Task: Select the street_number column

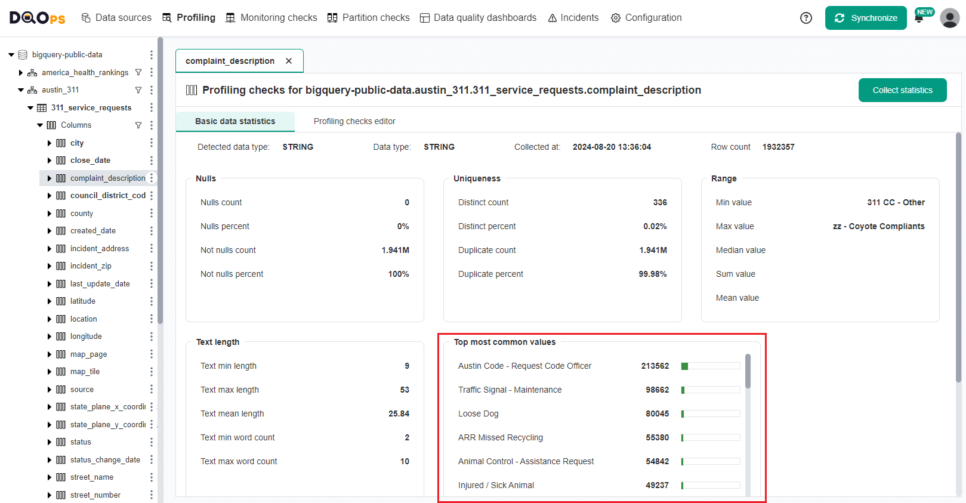Action: [x=95, y=495]
